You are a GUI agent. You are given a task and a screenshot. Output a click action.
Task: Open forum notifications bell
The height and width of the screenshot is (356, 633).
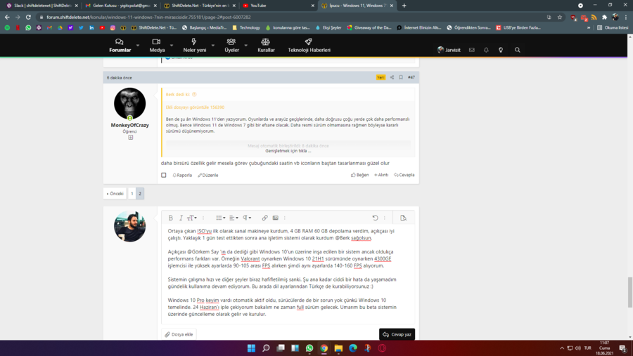[x=486, y=50]
